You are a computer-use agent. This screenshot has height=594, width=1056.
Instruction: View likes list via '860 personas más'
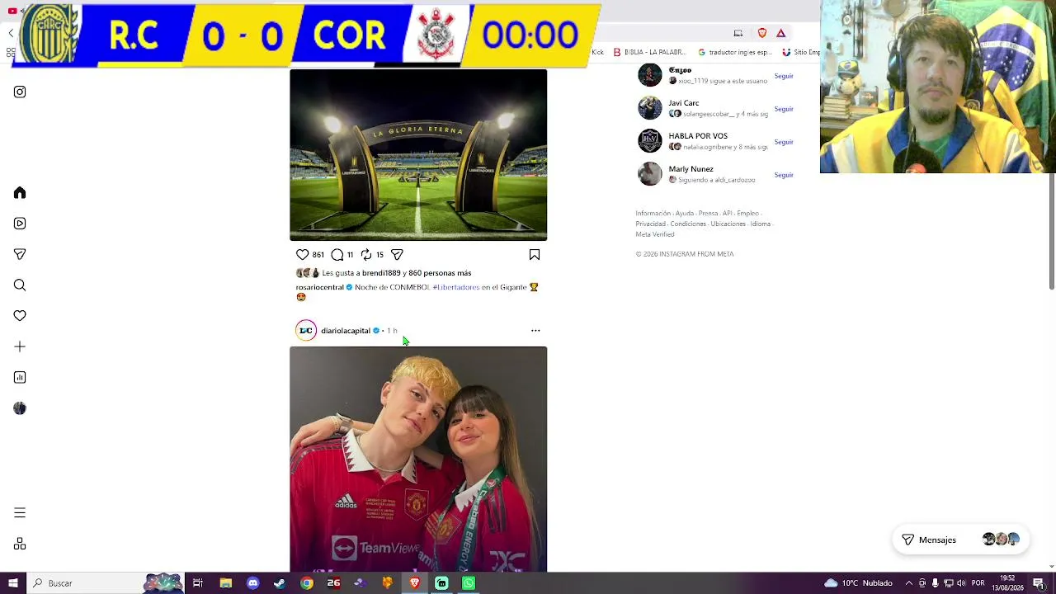click(440, 273)
